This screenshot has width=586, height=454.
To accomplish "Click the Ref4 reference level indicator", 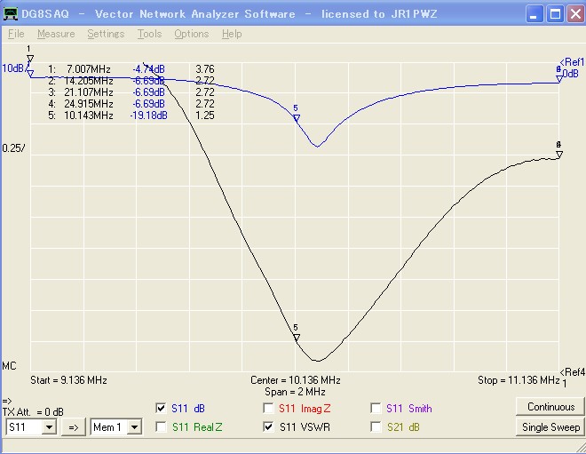I will click(x=572, y=371).
